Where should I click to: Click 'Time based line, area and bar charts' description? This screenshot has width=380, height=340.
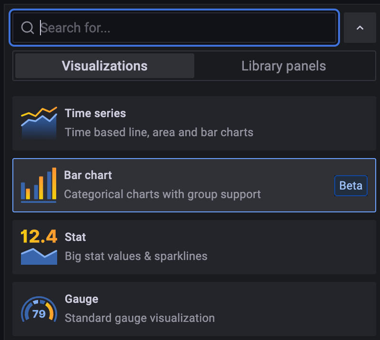(159, 132)
